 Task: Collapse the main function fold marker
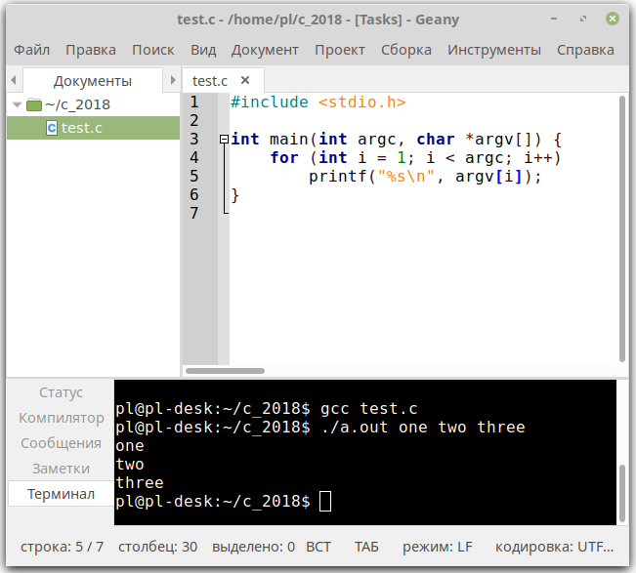[225, 140]
